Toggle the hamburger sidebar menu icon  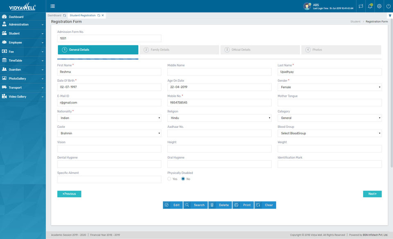tap(53, 6)
